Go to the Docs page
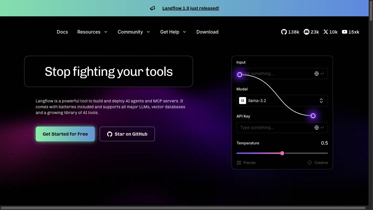Screen dimensions: 373x210 point(62,32)
